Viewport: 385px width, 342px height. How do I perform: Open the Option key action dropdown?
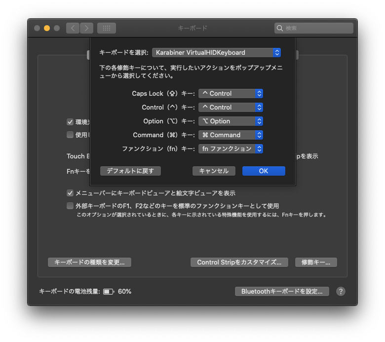point(231,121)
